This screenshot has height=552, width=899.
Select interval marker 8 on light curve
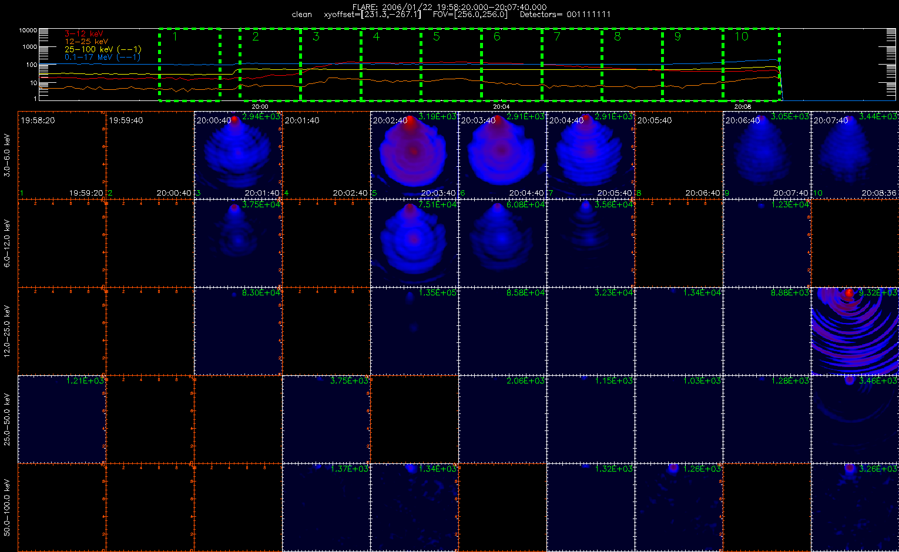click(618, 37)
